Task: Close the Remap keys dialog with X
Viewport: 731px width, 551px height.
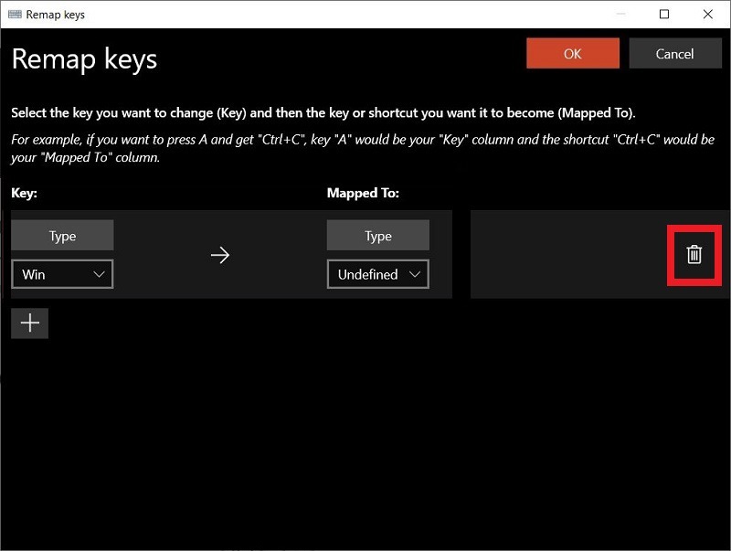Action: (709, 14)
